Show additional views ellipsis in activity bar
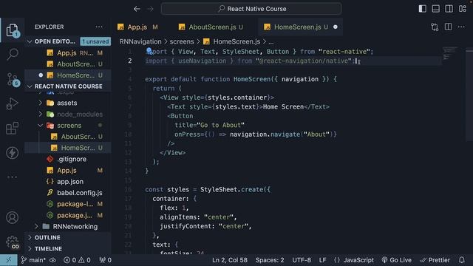The width and height of the screenshot is (473, 266). click(12, 177)
